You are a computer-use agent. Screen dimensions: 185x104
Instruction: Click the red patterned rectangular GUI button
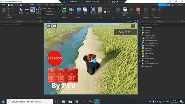pos(63,75)
